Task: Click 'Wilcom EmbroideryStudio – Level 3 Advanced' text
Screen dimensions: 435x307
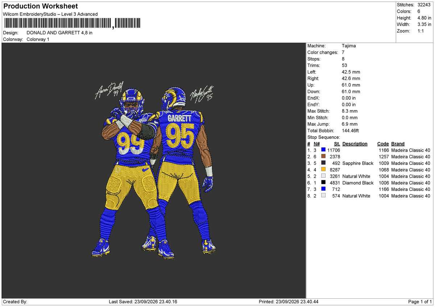Action: point(50,14)
